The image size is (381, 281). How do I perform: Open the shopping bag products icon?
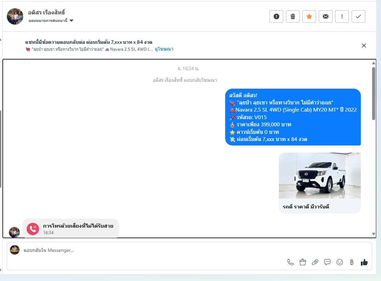(x=302, y=262)
